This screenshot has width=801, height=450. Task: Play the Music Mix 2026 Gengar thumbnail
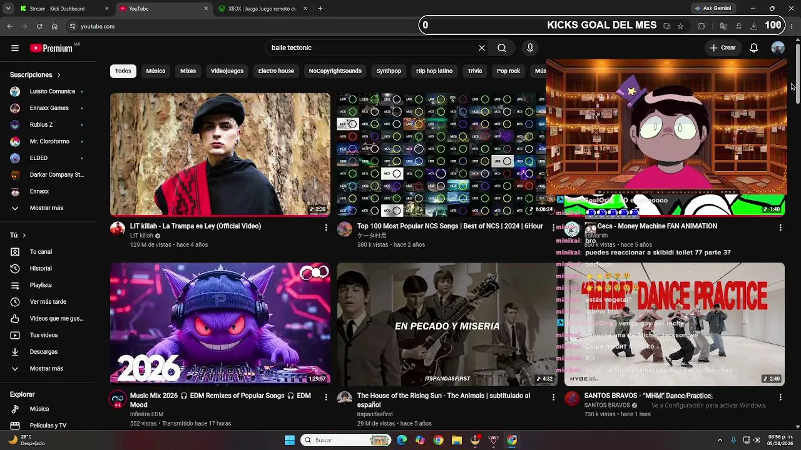(x=220, y=323)
